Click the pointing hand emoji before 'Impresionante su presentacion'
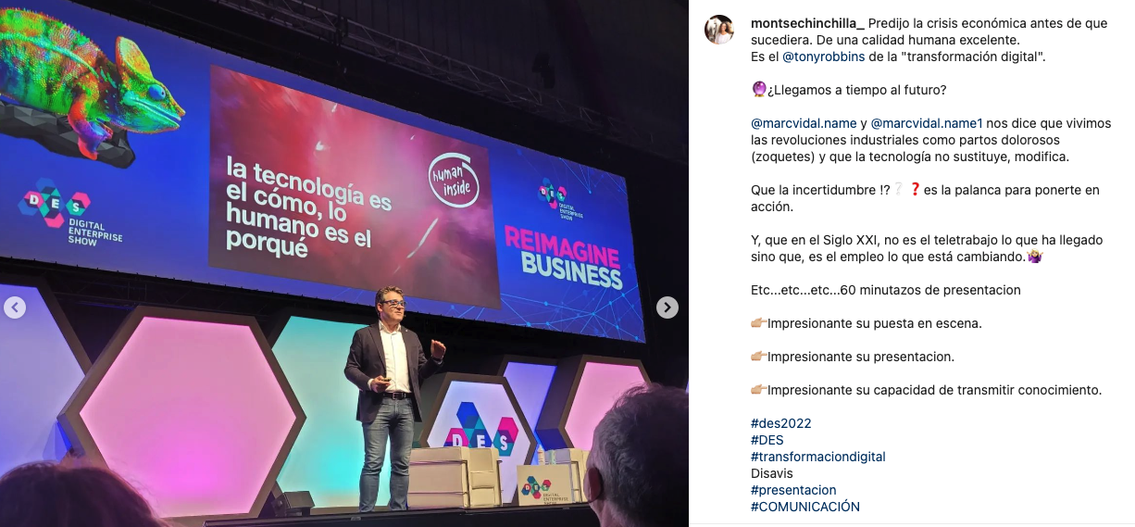Screen dimensions: 1135x527 (x=758, y=357)
